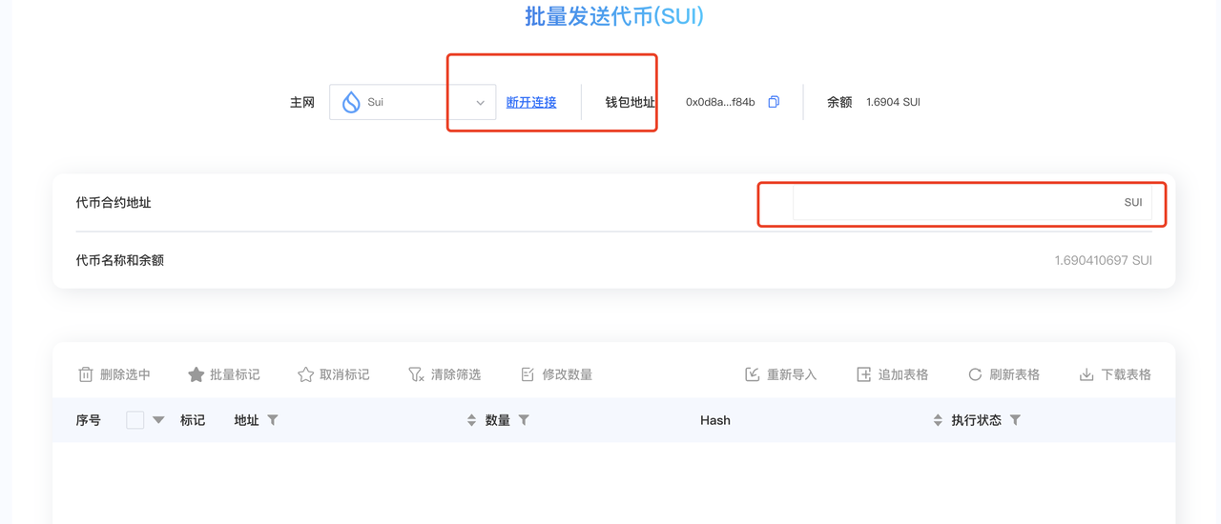This screenshot has width=1221, height=524.
Task: Click 修改数量 modify amount button
Action: (556, 374)
